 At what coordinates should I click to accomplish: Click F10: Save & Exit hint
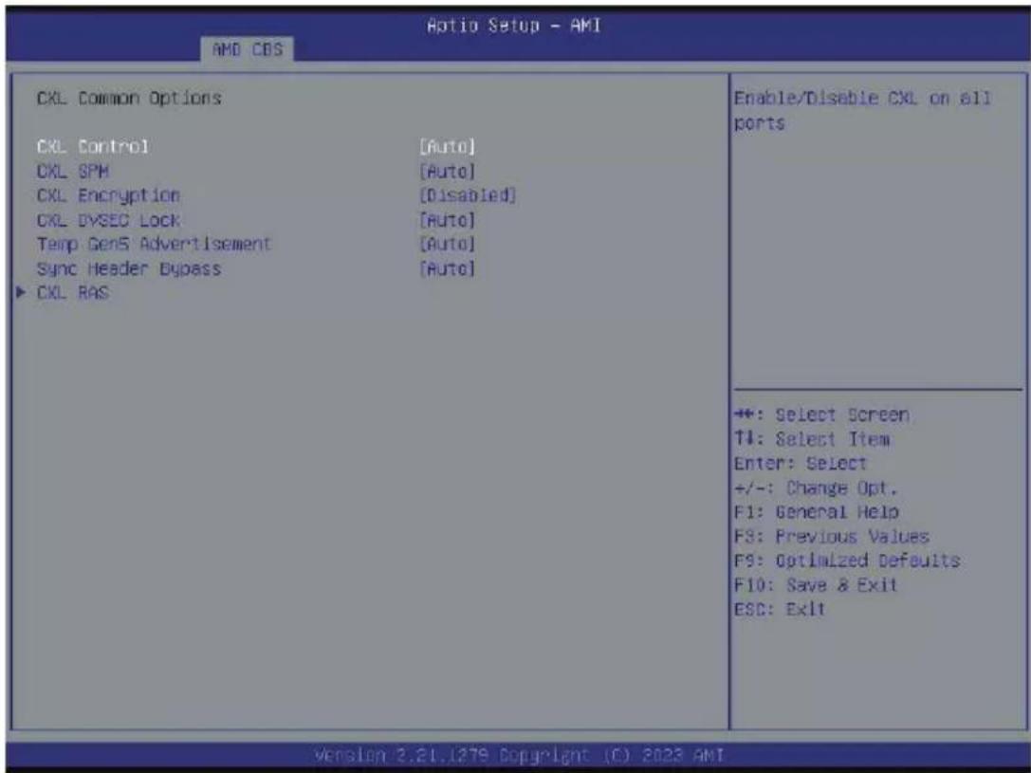pyautogui.click(x=816, y=584)
